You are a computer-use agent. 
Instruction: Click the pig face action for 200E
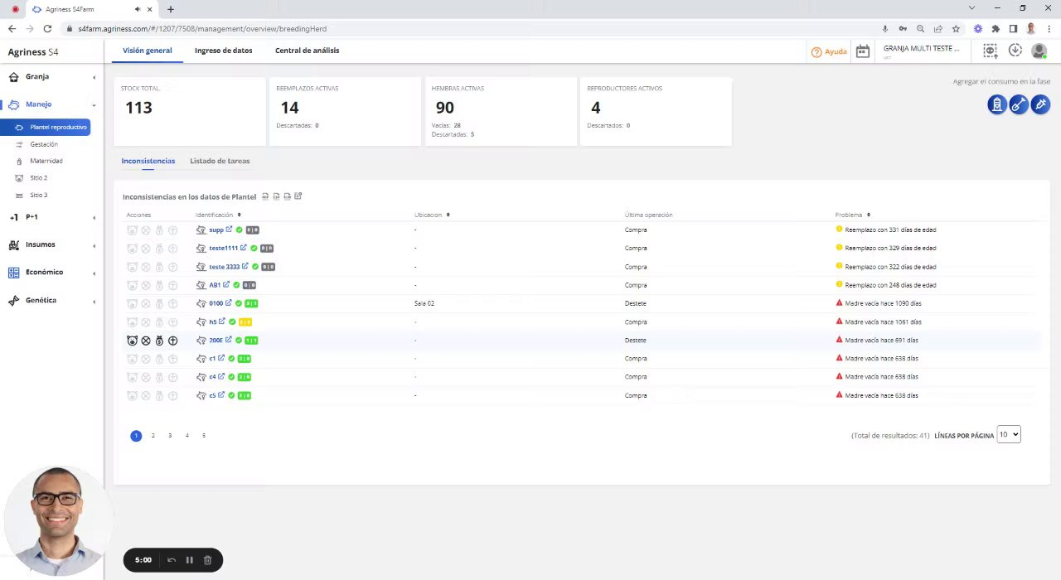[x=132, y=341]
